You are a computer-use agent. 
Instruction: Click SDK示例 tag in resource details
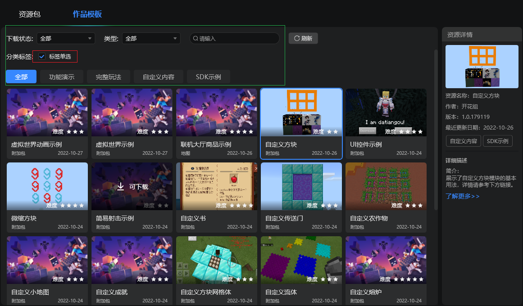point(497,141)
